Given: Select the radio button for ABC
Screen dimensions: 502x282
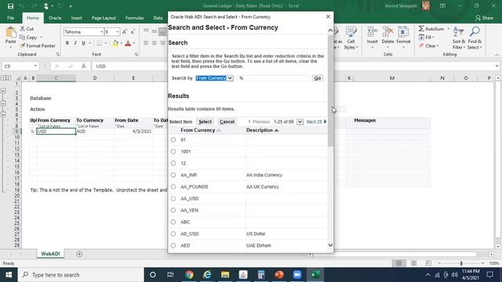Looking at the screenshot, I should [173, 222].
